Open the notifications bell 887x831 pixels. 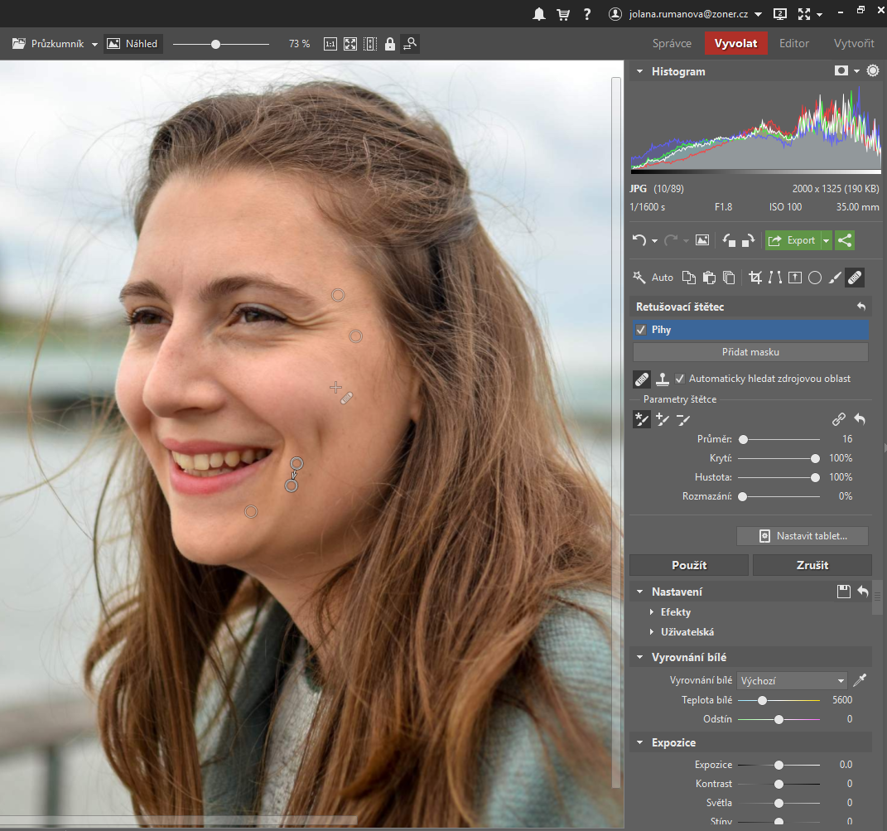(539, 14)
